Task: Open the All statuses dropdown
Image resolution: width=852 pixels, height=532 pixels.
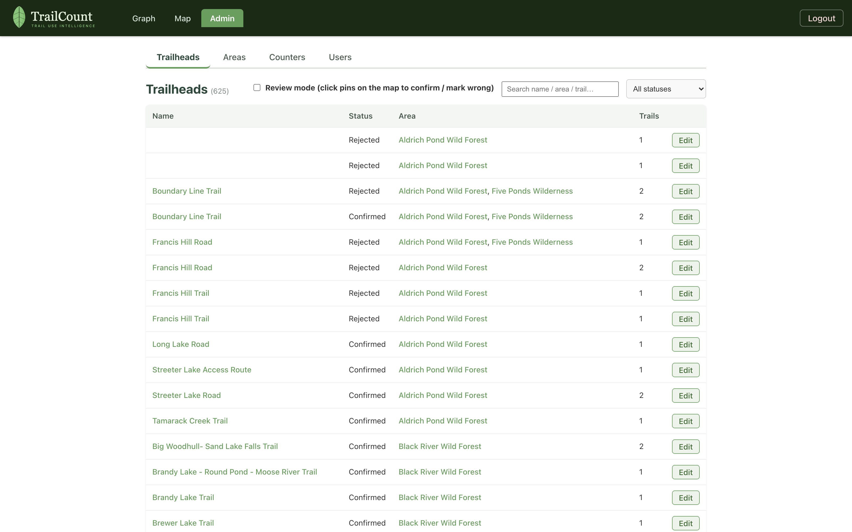Action: (x=666, y=89)
